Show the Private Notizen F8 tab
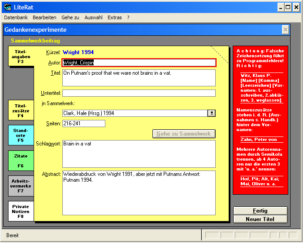The height and width of the screenshot is (243, 304). [21, 211]
